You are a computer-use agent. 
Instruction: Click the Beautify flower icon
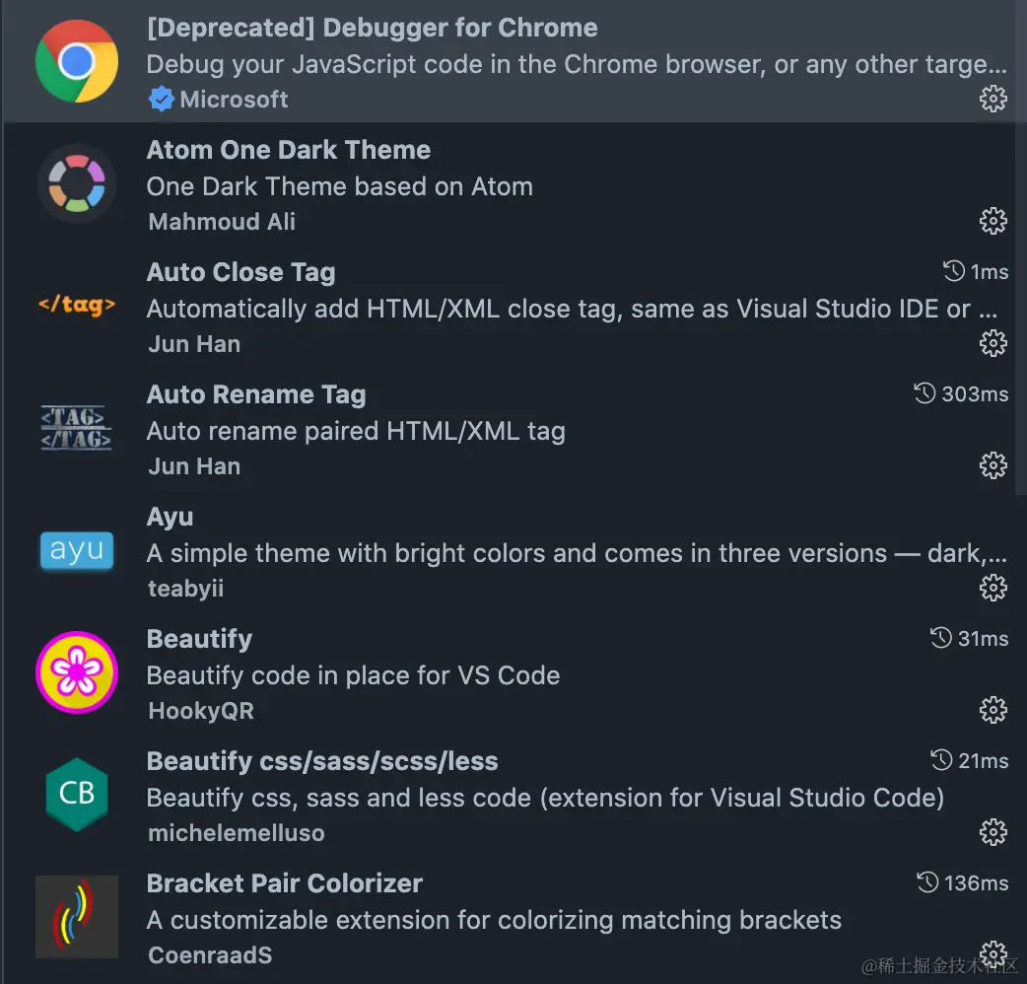tap(77, 672)
